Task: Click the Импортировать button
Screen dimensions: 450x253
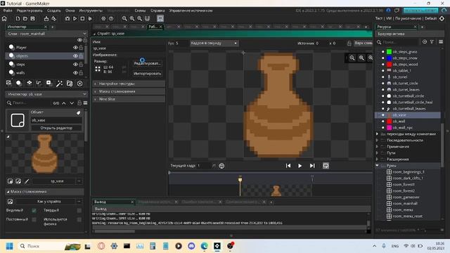Action: (147, 74)
